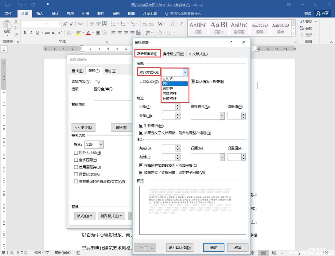Toggle 同音(英文) checkbox
Viewport: 335px width, 256px height.
coord(76,174)
